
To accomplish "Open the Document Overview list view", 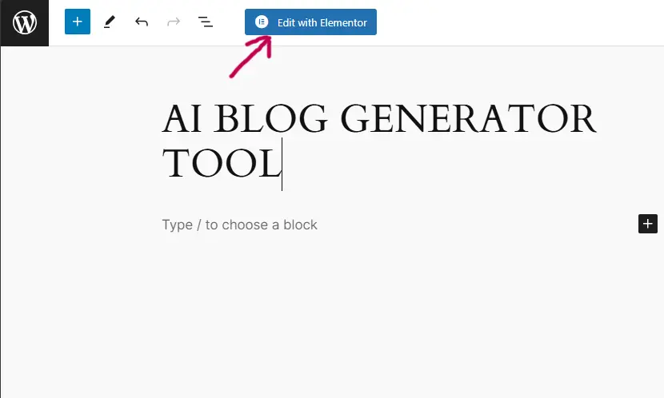I will point(206,22).
